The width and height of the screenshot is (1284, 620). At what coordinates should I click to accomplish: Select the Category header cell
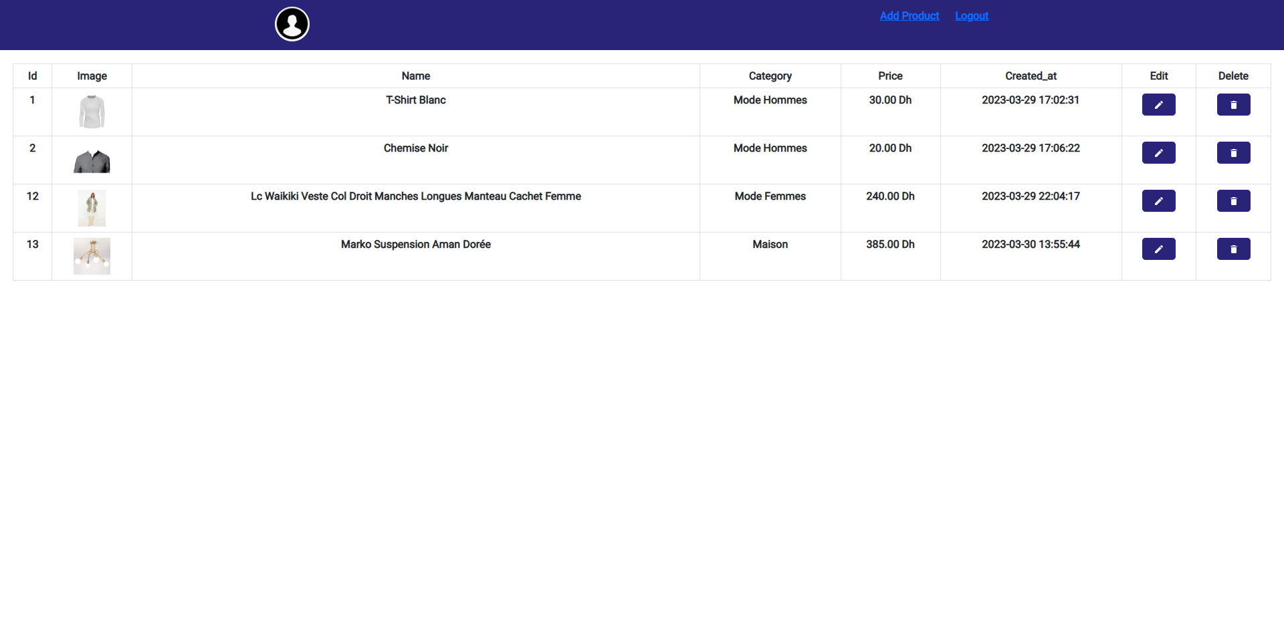(x=770, y=75)
